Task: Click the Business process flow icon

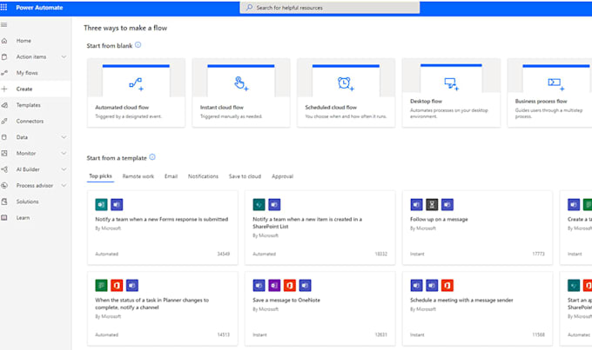Action: click(x=555, y=83)
